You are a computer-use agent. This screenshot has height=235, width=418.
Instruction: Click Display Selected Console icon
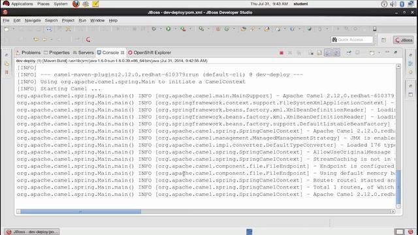click(357, 53)
